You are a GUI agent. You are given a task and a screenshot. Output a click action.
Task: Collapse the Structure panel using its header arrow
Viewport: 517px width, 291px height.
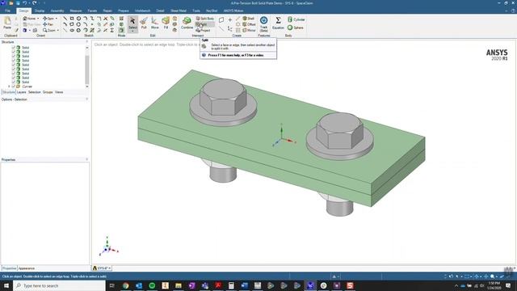[x=86, y=42]
